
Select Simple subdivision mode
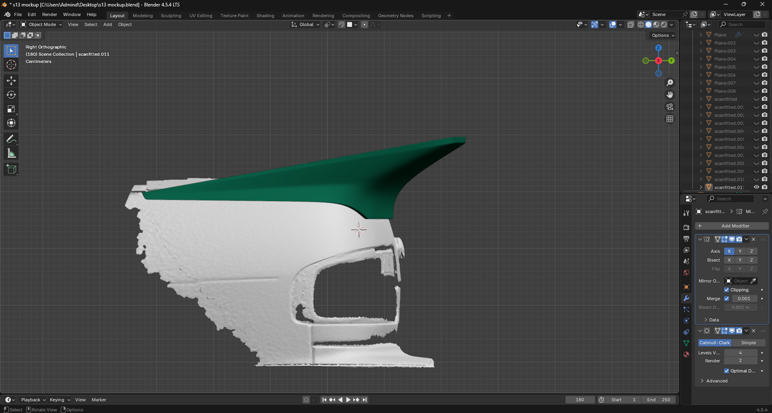click(x=749, y=342)
